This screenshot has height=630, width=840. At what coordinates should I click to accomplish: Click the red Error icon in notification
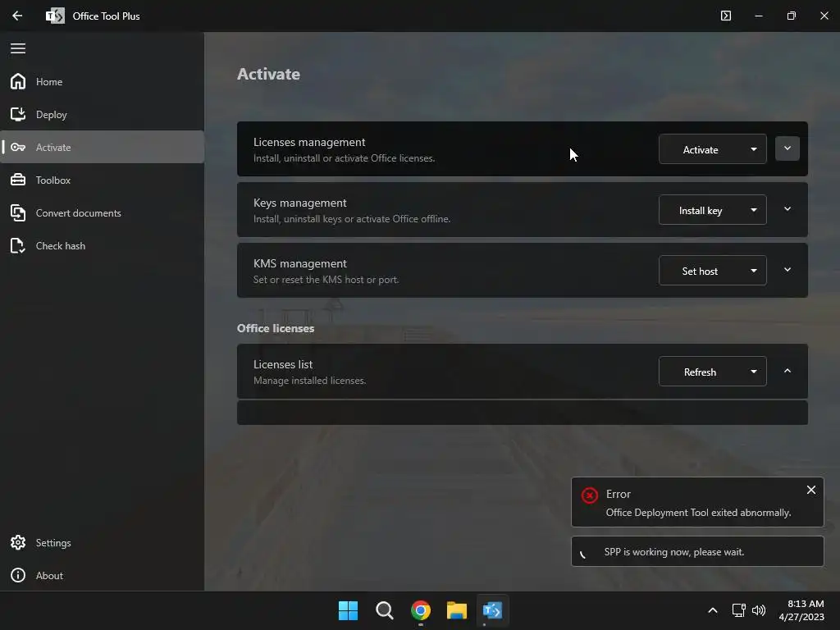click(x=589, y=495)
